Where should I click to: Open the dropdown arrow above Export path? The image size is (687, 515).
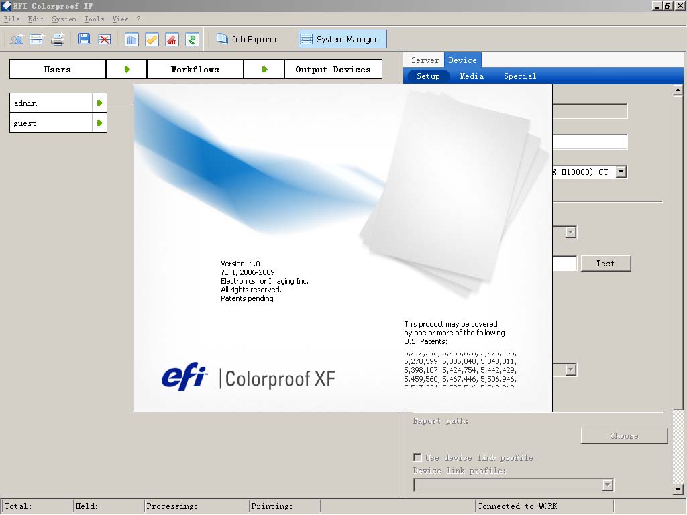pyautogui.click(x=570, y=369)
